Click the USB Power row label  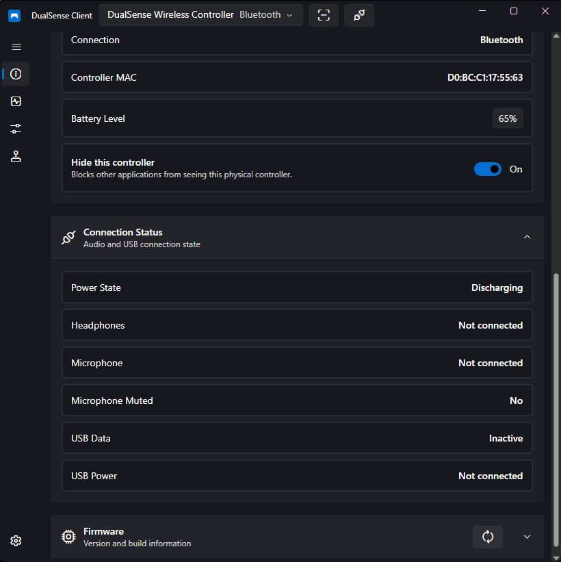tap(94, 476)
